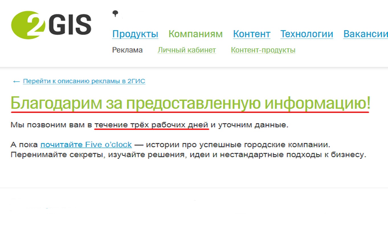
Task: Click the истории про успешные городские компании text
Action: click(238, 145)
